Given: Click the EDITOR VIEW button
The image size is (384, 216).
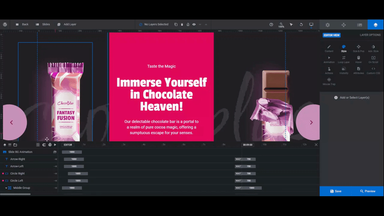Looking at the screenshot, I should (331, 35).
